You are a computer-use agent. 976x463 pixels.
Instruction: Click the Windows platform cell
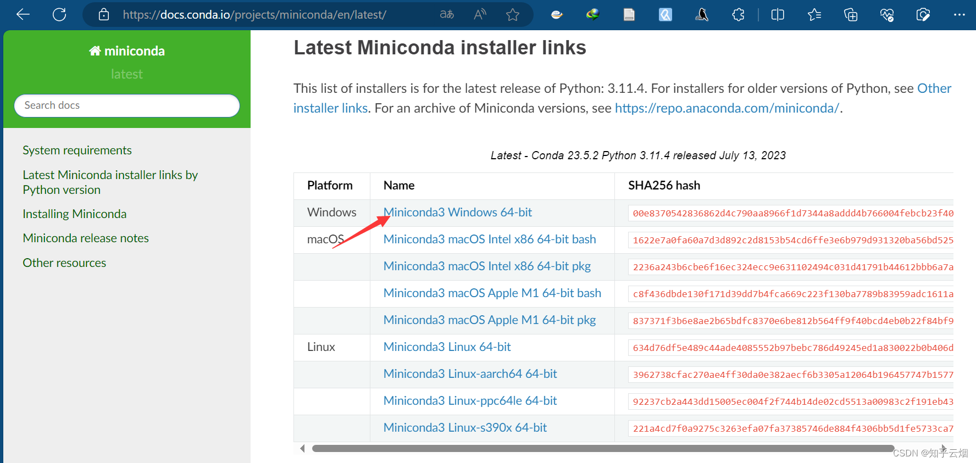click(331, 213)
